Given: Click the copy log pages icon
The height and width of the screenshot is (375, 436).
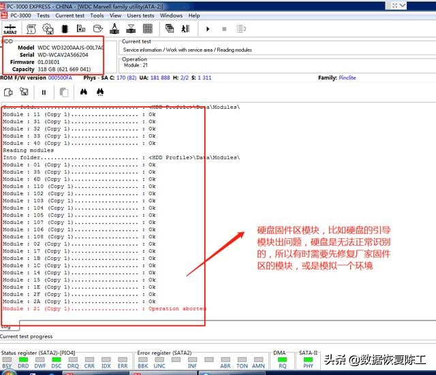Looking at the screenshot, I should 64,93.
